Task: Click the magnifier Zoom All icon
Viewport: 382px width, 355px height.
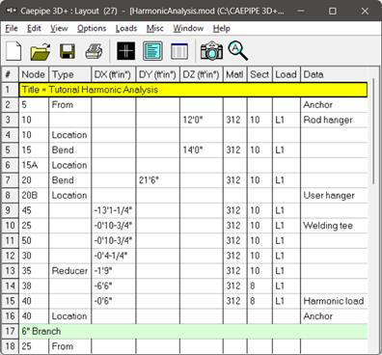Action: tap(238, 51)
